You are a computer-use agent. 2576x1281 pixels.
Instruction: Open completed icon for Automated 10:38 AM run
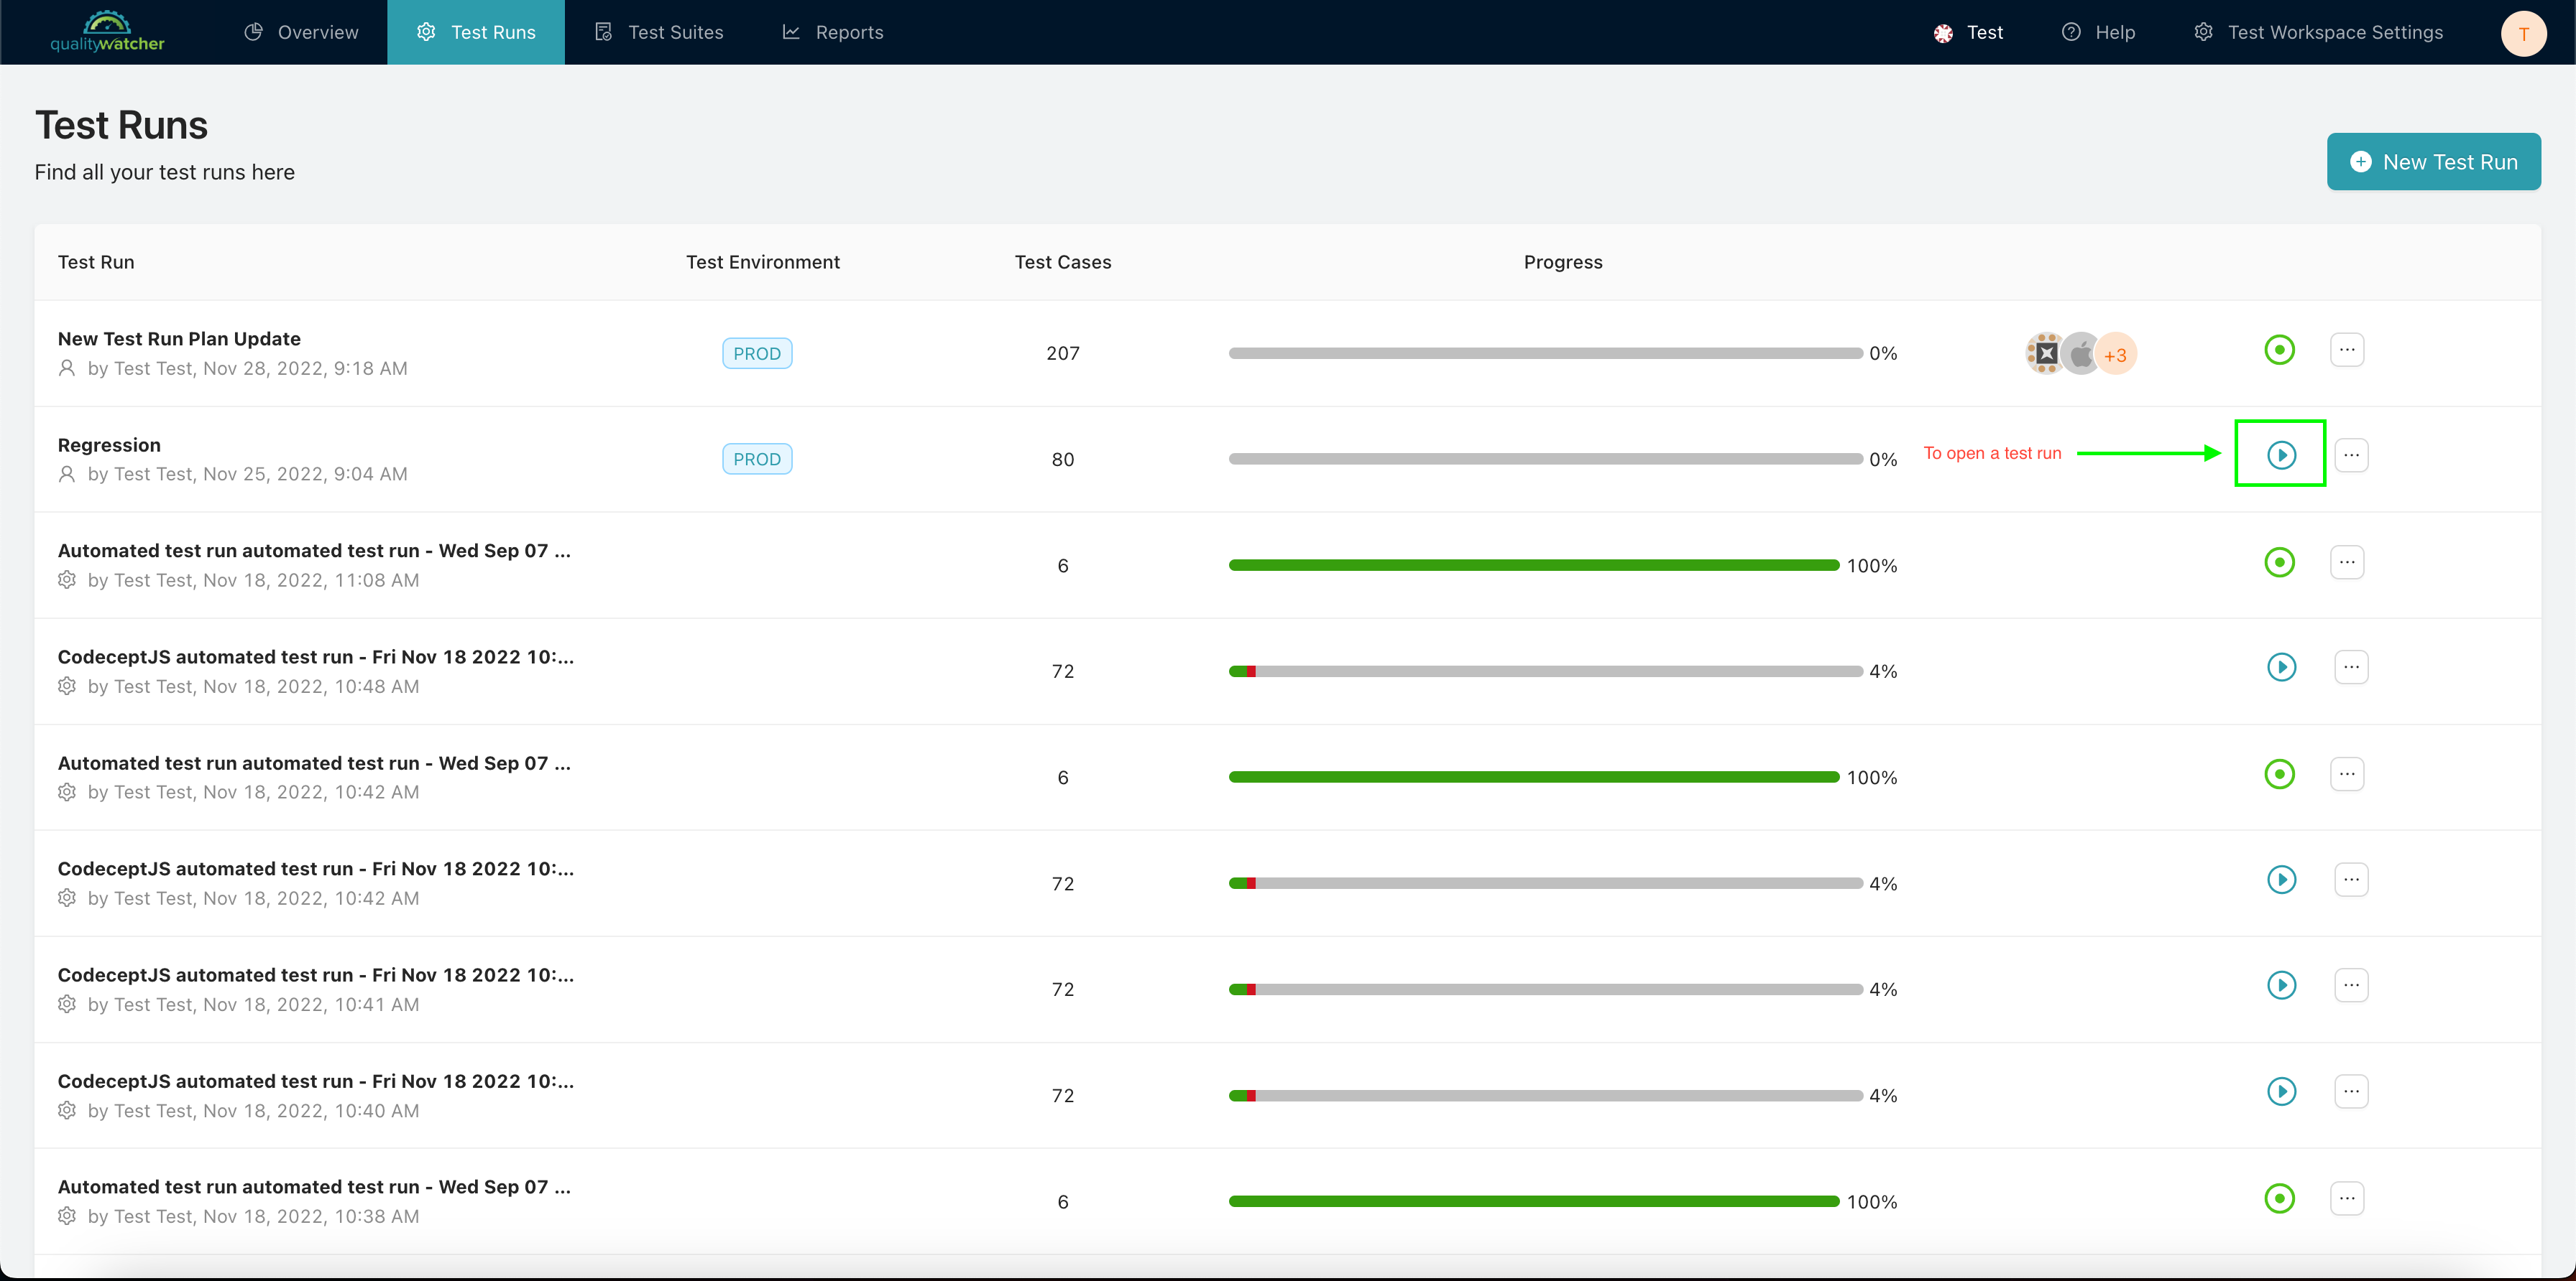[2279, 1198]
